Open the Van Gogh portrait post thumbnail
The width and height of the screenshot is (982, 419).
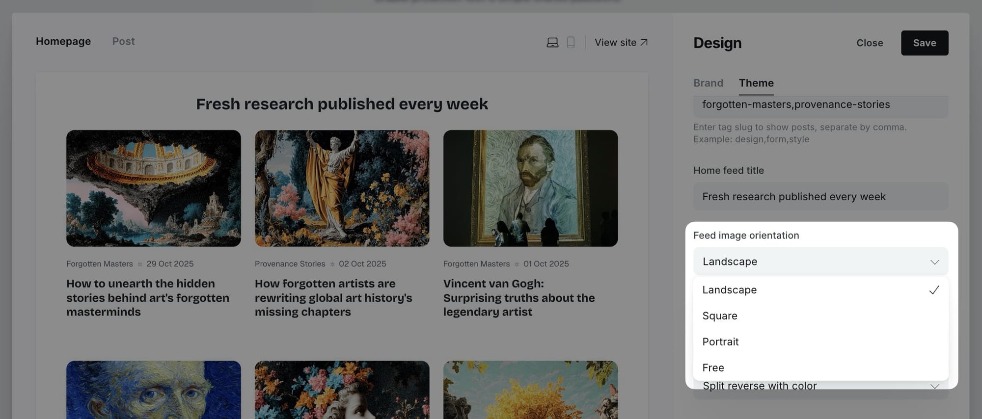(530, 188)
